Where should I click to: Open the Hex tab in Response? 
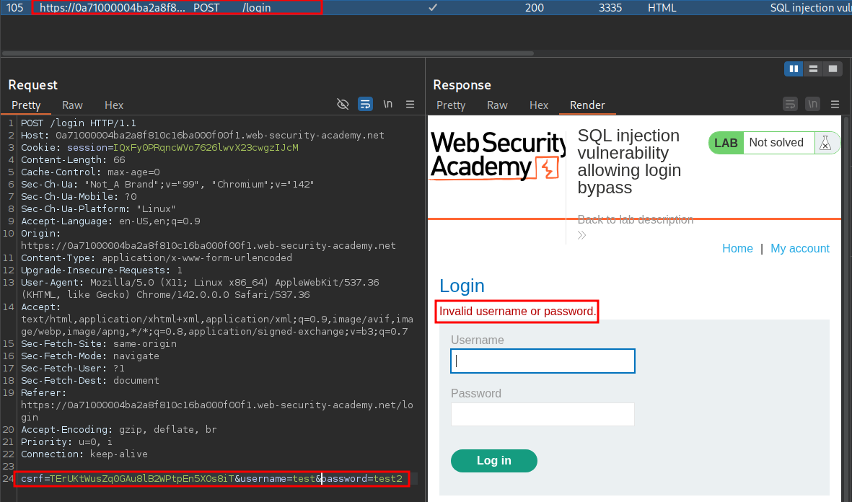(539, 105)
